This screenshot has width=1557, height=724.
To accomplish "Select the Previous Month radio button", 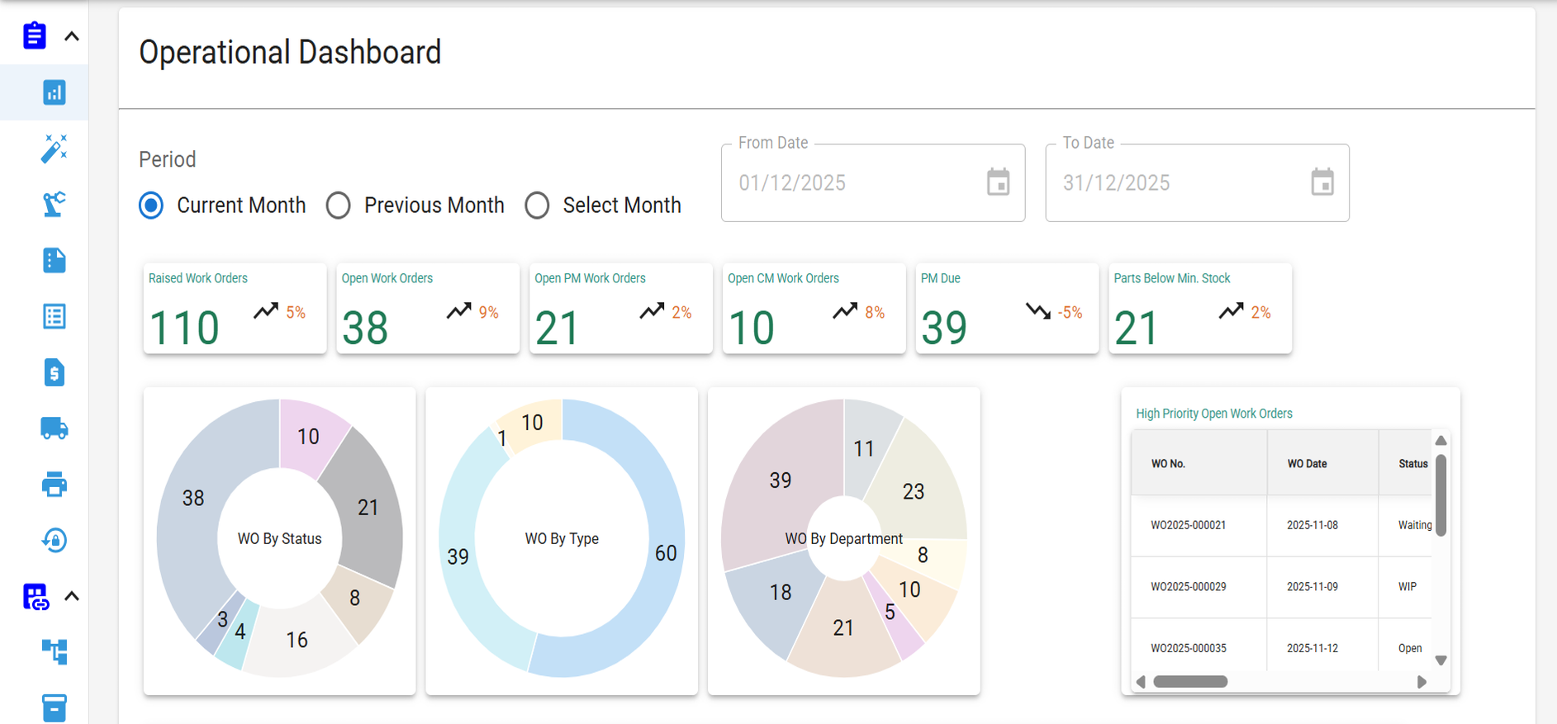I will coord(339,206).
